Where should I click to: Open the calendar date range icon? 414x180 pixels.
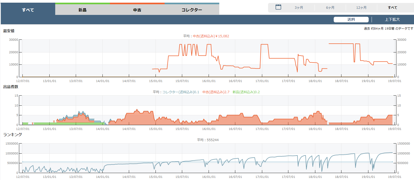[278, 7]
